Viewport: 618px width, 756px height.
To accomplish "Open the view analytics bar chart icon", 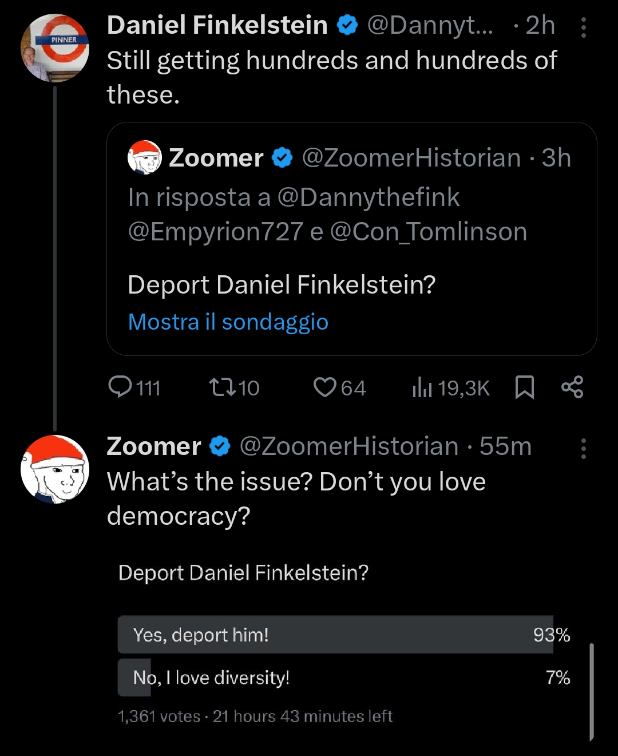I will (422, 387).
